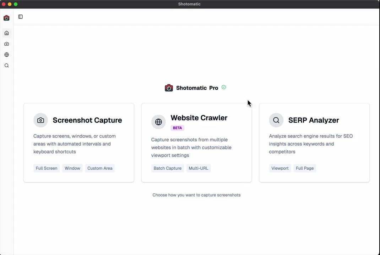
Task: Select the Full Page tag
Action: [304, 168]
